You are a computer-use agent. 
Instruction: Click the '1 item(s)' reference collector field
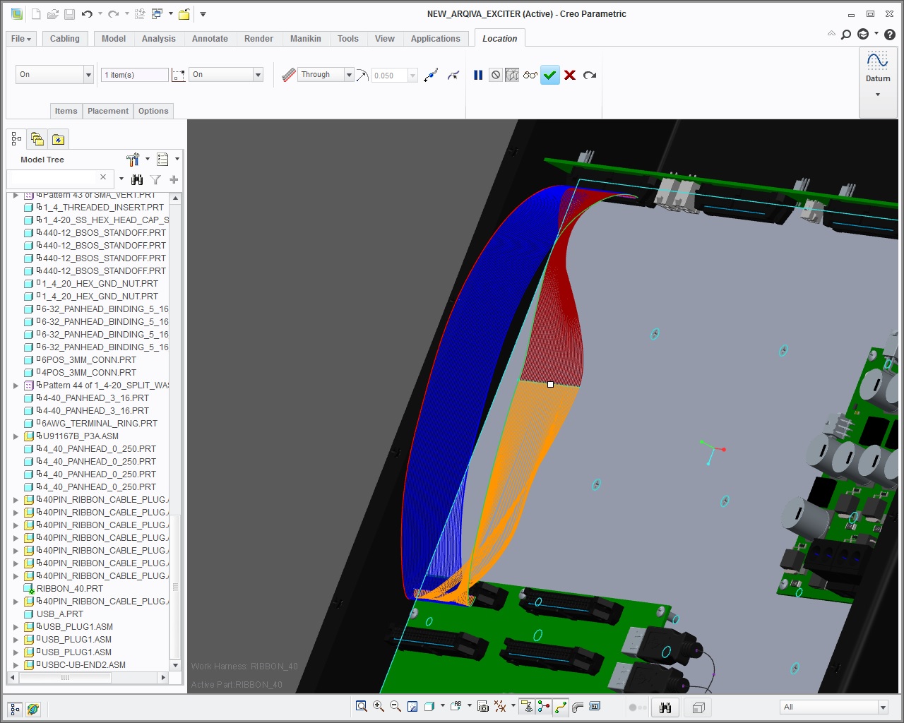(135, 75)
